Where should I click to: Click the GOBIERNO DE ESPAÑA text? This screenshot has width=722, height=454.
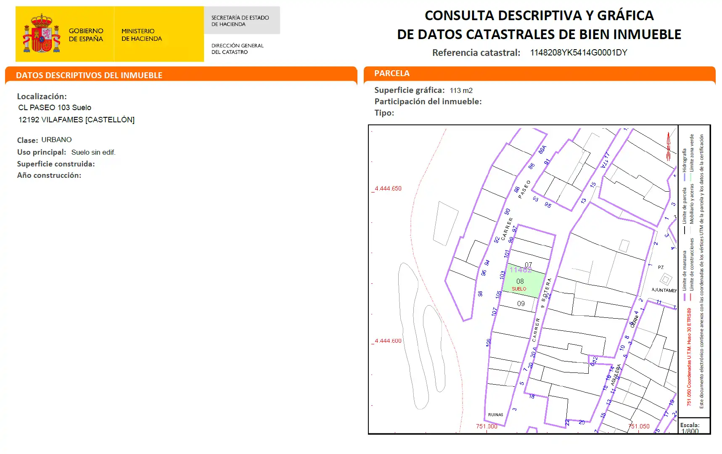point(86,35)
